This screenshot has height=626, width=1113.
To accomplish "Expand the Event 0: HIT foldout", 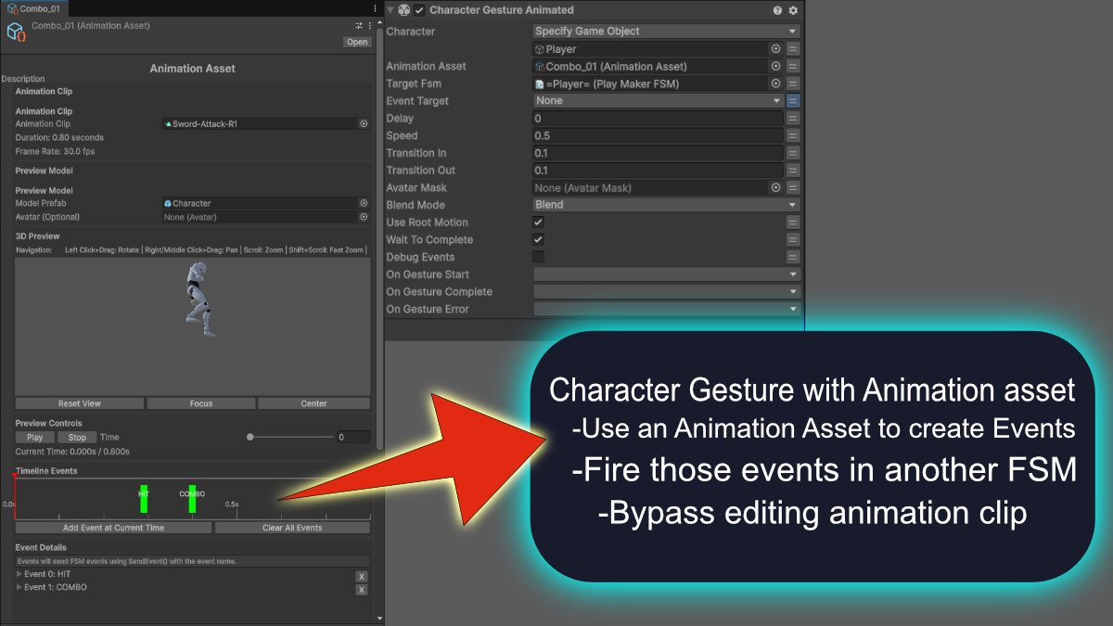I will pos(19,574).
